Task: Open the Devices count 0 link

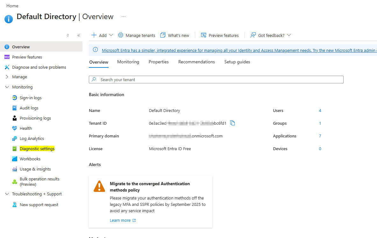Action: [x=320, y=149]
